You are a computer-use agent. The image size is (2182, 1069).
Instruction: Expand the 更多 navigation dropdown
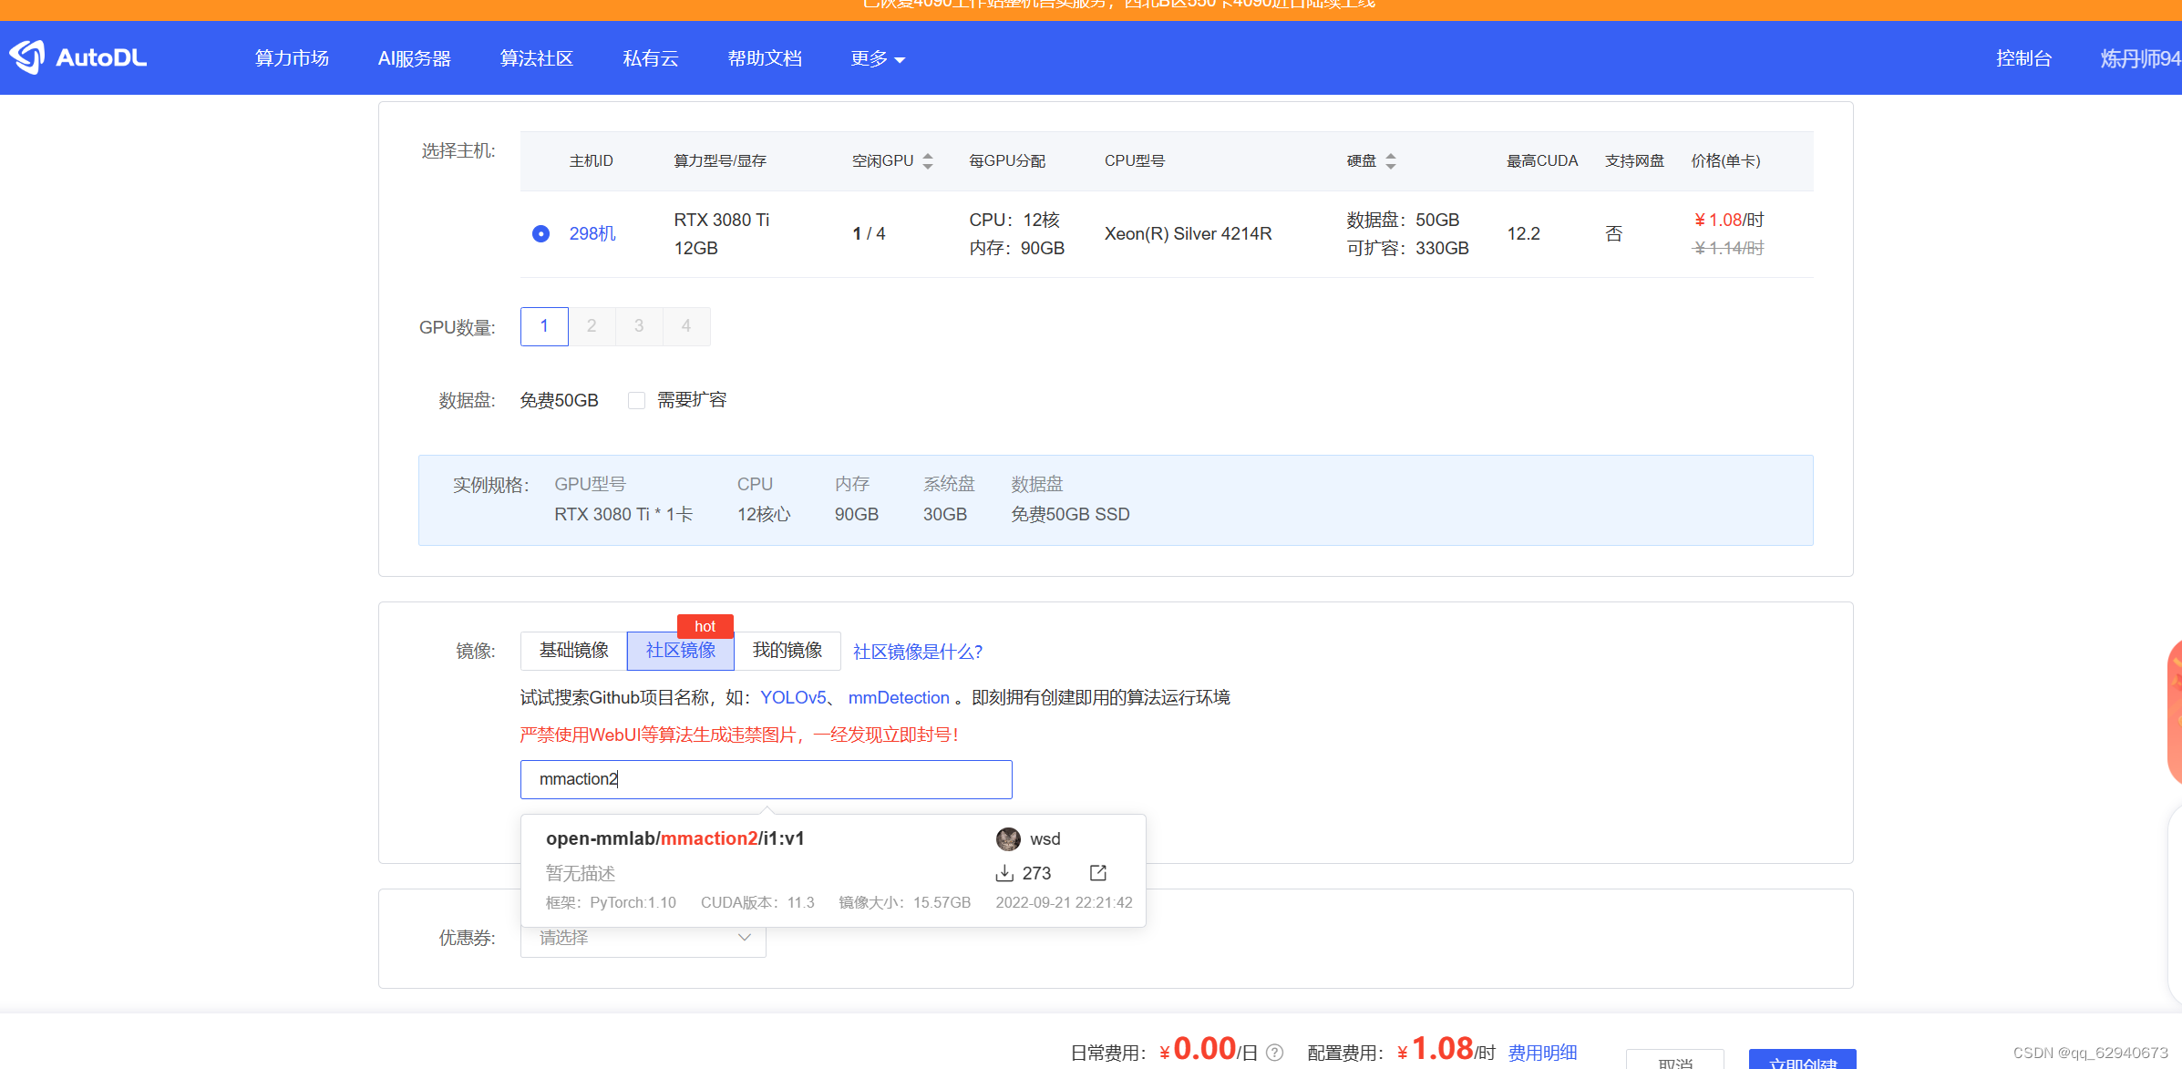[x=877, y=58]
